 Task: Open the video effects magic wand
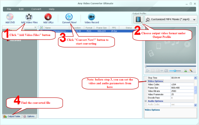(191, 70)
